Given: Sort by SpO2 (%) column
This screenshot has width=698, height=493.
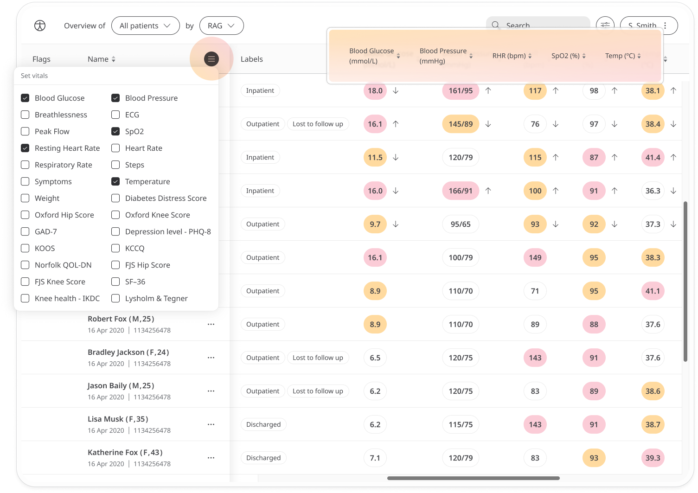Looking at the screenshot, I should click(x=584, y=56).
